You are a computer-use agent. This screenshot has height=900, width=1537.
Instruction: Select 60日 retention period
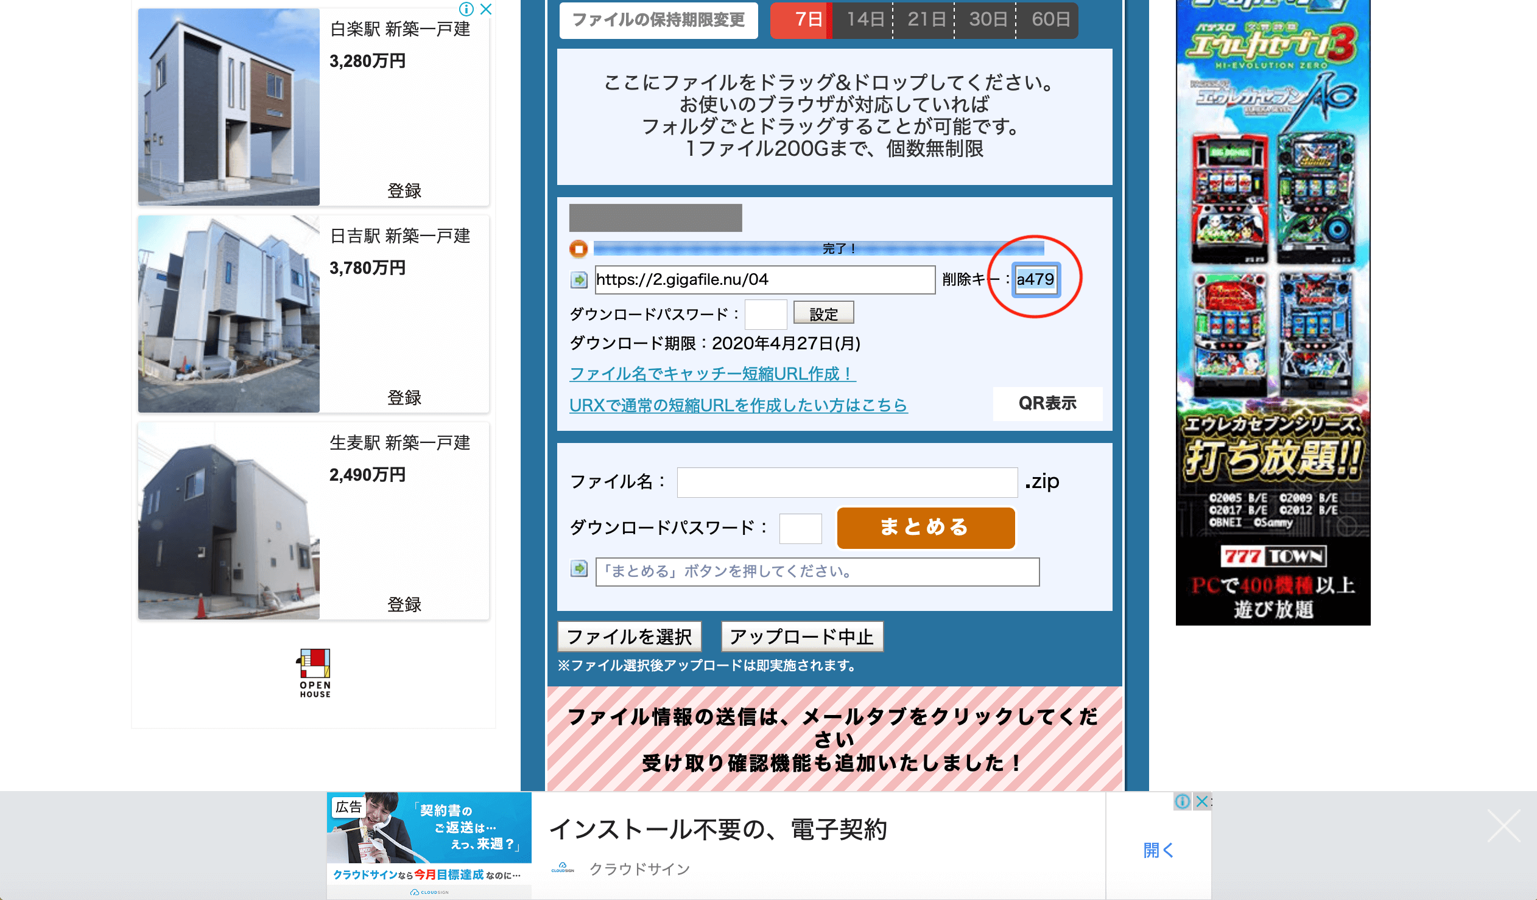click(1050, 19)
